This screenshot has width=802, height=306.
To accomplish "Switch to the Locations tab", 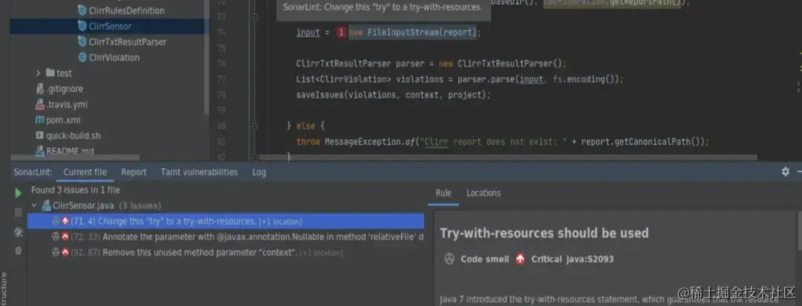I will 483,193.
